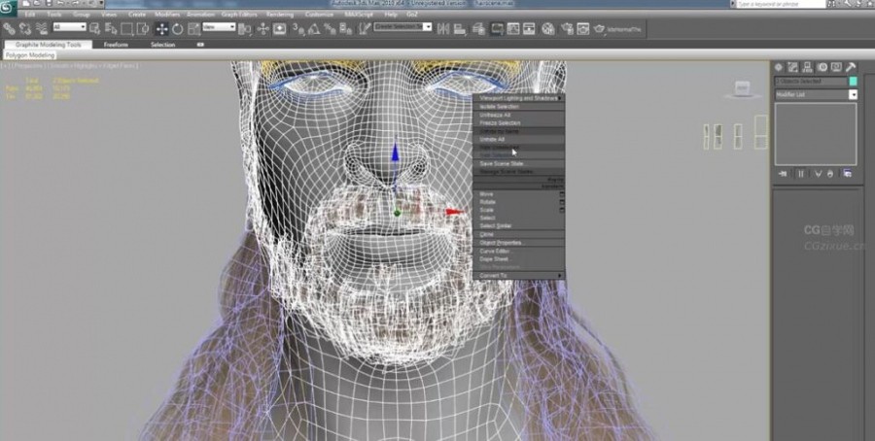Screen dimensions: 875x441
Task: Open the Rendered Frame Window icon
Action: click(x=582, y=28)
